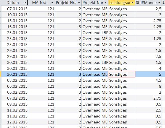Open the MA-Nr# column dropdown arrow

tap(52, 3)
